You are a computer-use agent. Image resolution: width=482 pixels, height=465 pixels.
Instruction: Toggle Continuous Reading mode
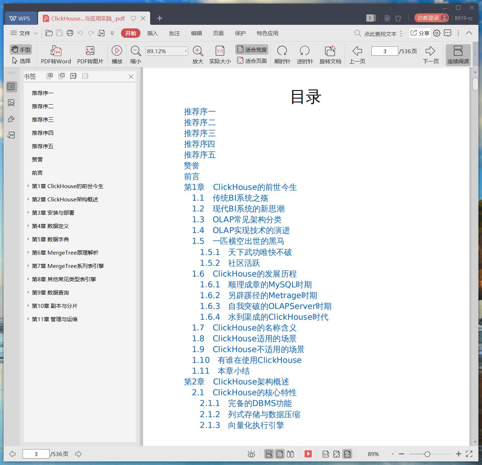[x=458, y=55]
